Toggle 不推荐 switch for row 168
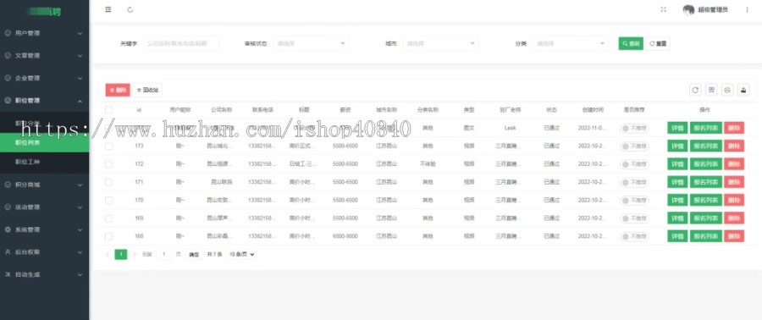Image resolution: width=762 pixels, height=320 pixels. pyautogui.click(x=634, y=236)
